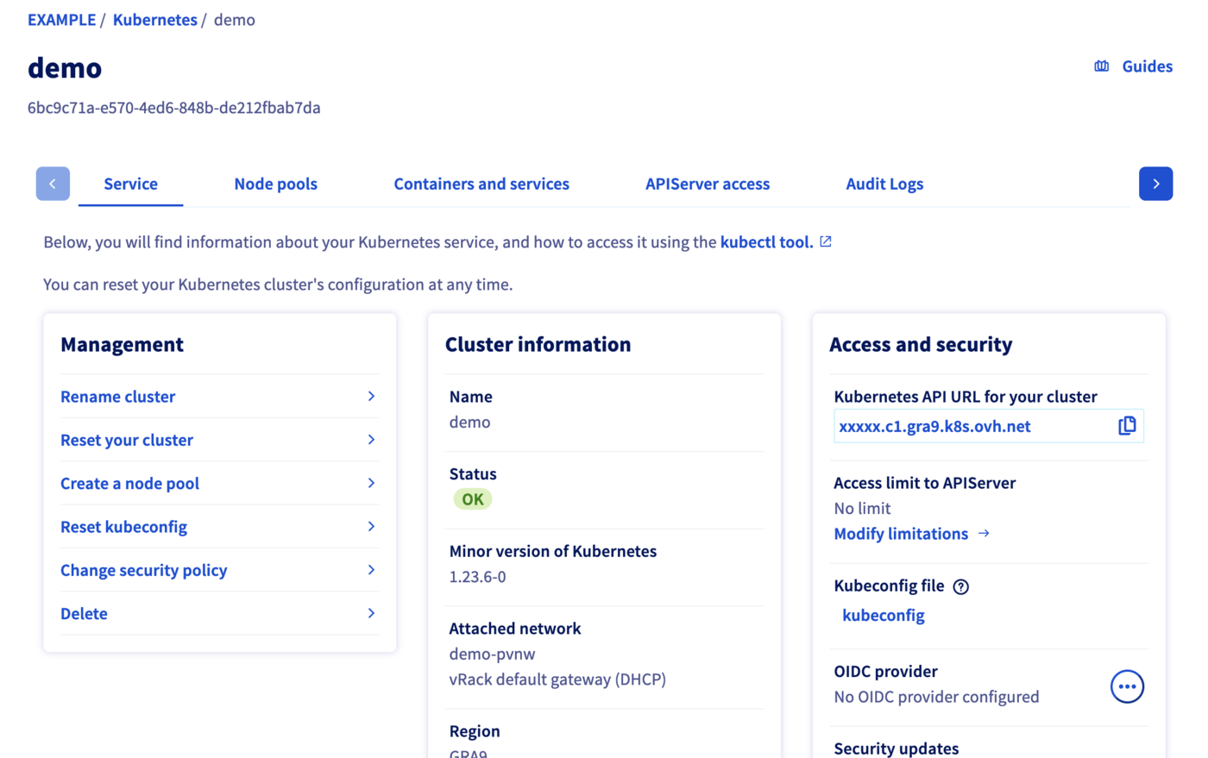
Task: Open the Guides book icon
Action: pyautogui.click(x=1101, y=66)
